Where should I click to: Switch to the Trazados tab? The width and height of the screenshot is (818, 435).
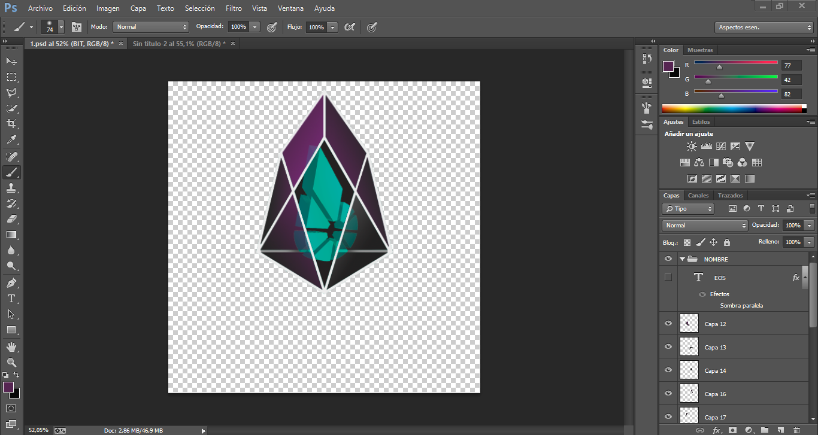click(730, 196)
